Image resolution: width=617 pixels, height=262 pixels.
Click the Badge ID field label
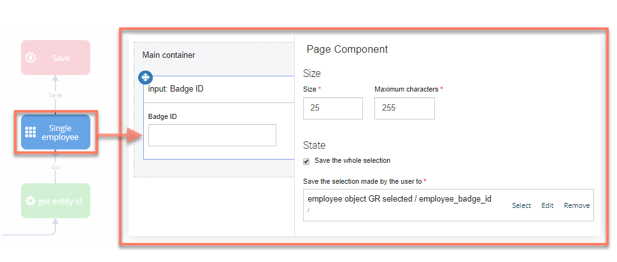click(x=162, y=116)
